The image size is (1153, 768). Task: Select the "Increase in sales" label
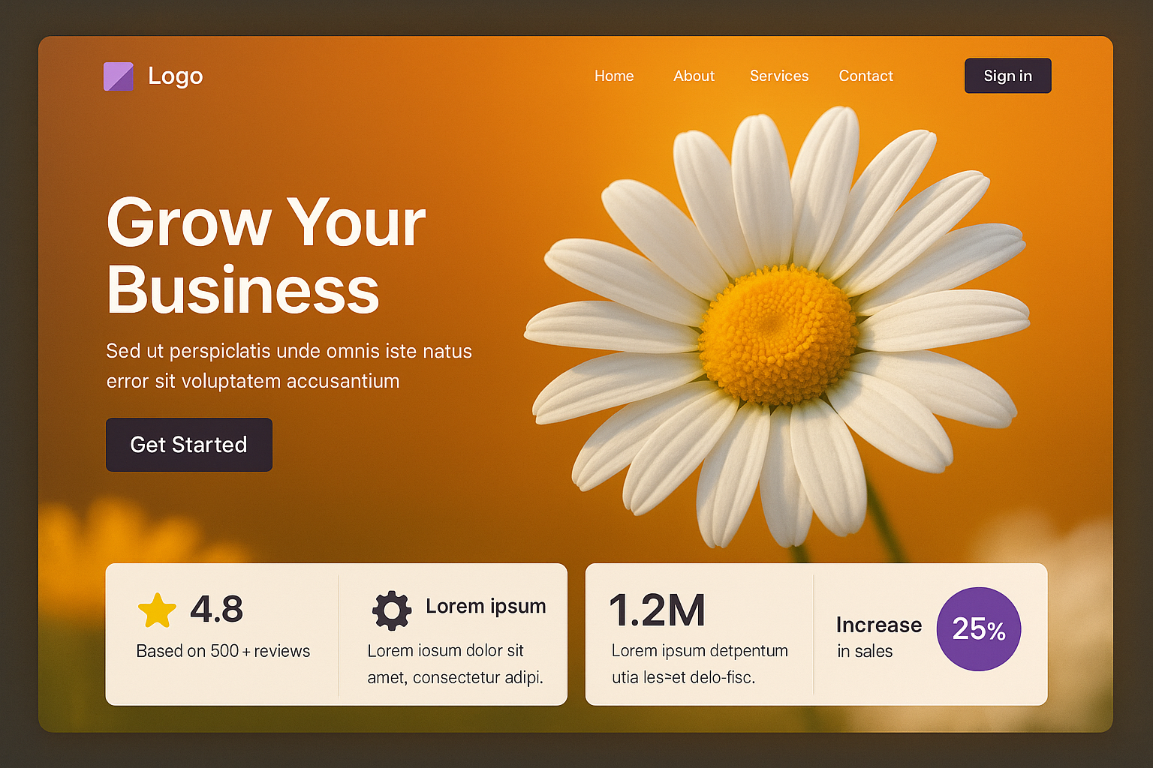click(878, 637)
